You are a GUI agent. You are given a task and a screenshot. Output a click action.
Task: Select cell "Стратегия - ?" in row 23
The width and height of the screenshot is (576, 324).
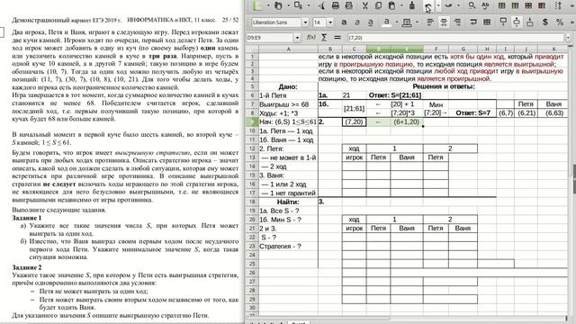288,246
